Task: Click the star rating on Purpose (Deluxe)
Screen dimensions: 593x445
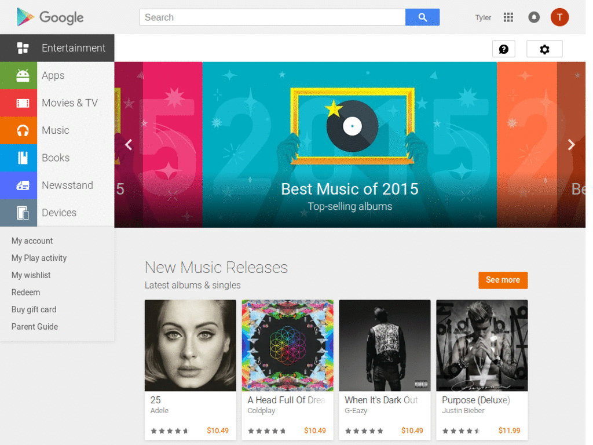Action: (x=461, y=431)
